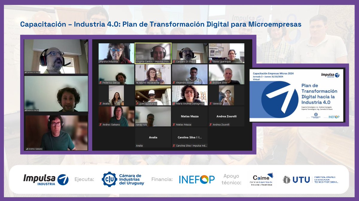Click signal bars icon beside Federico Garcia, left strip
The width and height of the screenshot is (359, 201).
(26, 110)
